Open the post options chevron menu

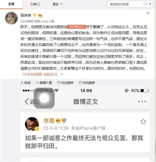pyautogui.click(x=148, y=13)
